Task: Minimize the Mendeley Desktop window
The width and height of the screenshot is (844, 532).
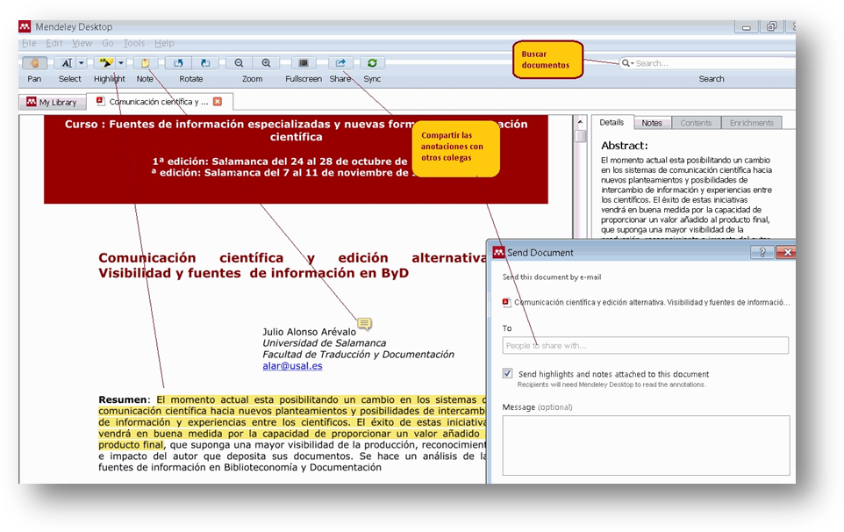Action: pyautogui.click(x=746, y=27)
